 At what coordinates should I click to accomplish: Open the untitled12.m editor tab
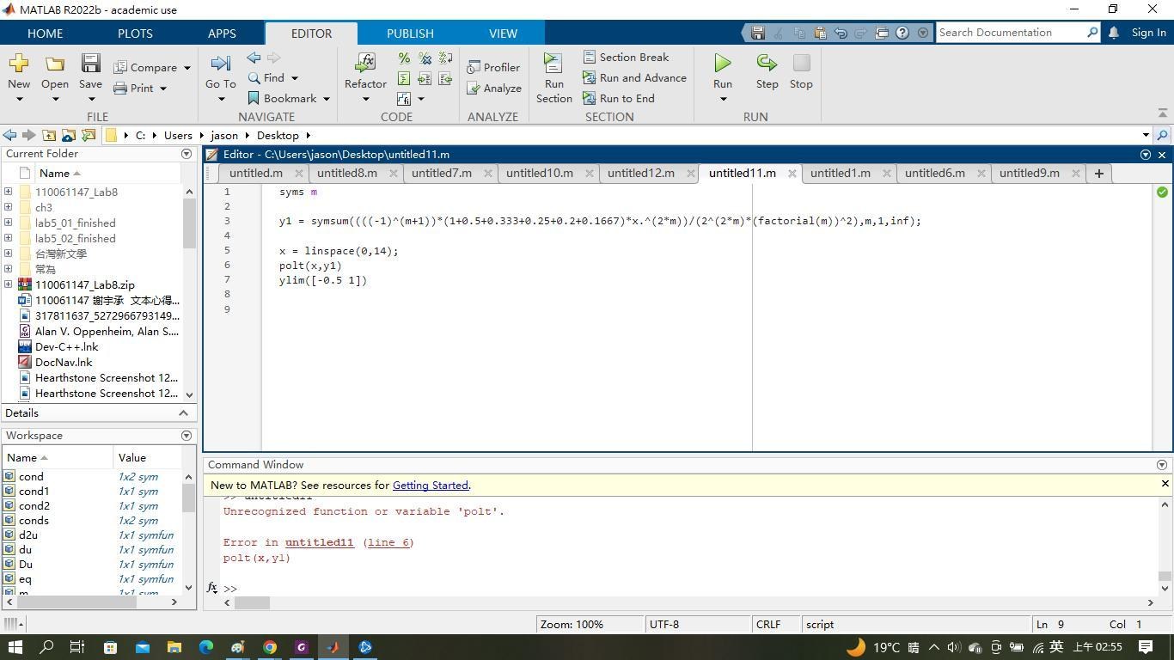[x=640, y=173]
